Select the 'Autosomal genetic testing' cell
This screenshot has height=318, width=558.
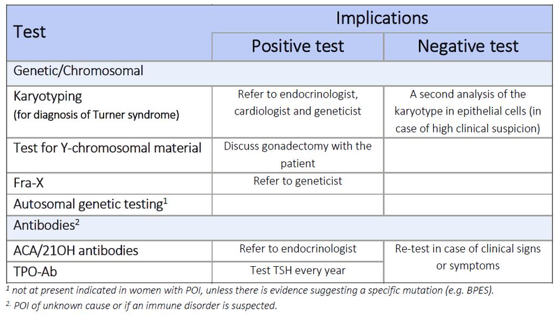(x=109, y=205)
